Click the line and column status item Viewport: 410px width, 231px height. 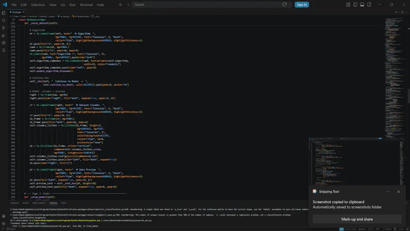tap(351, 229)
